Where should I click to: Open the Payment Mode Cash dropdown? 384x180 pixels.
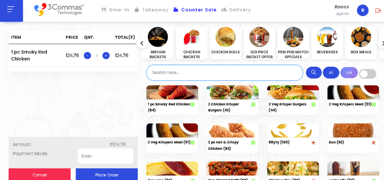point(105,156)
